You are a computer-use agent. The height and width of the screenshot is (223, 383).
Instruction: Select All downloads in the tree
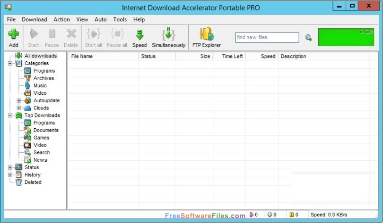point(41,56)
